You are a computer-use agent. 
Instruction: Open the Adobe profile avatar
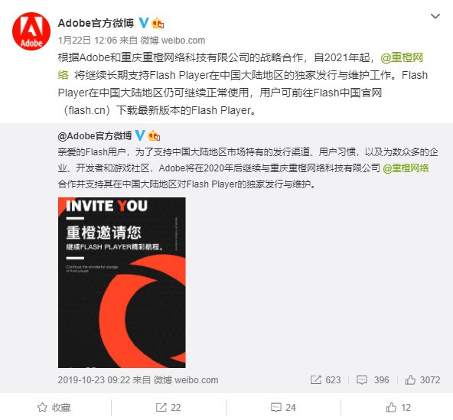click(x=31, y=31)
